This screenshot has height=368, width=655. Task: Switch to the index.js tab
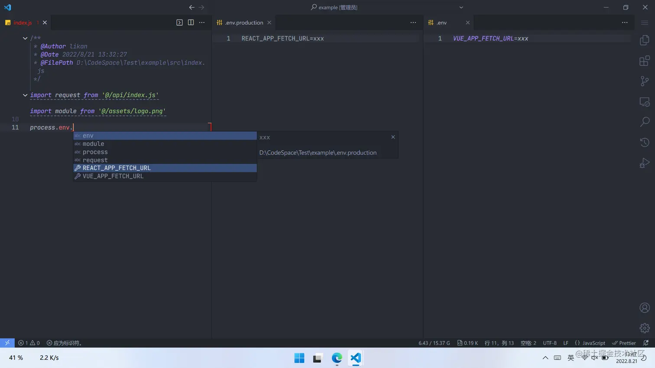coord(23,22)
